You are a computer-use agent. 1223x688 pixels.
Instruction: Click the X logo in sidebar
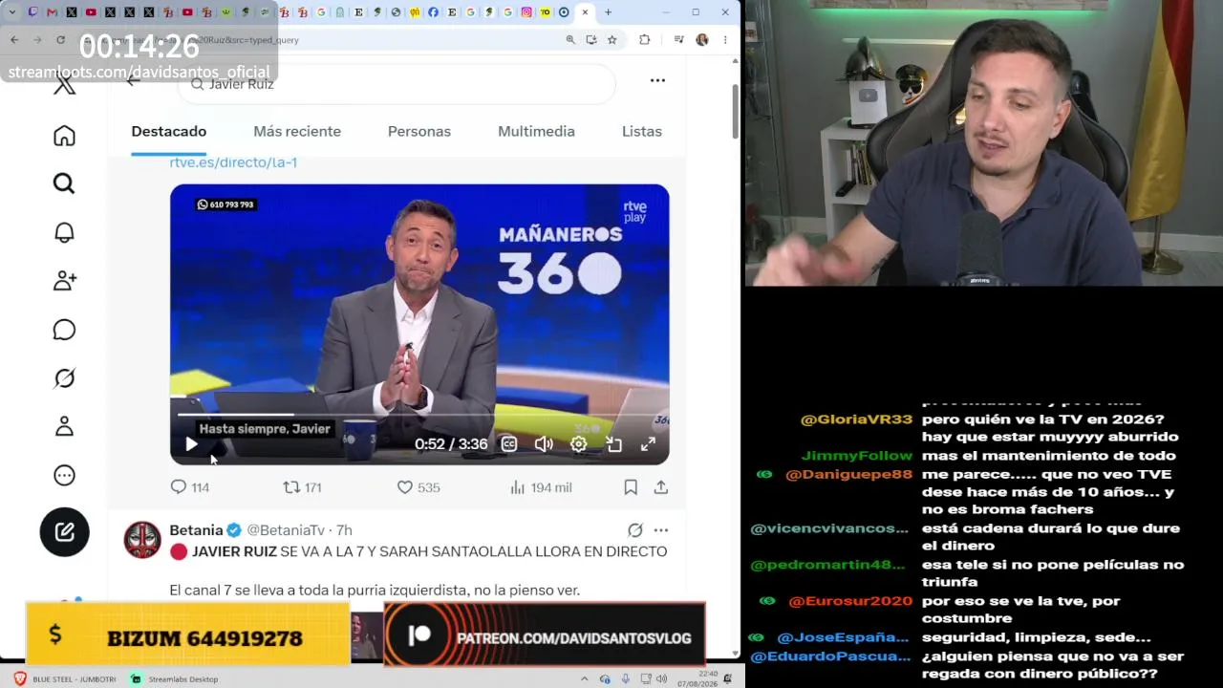[x=64, y=86]
